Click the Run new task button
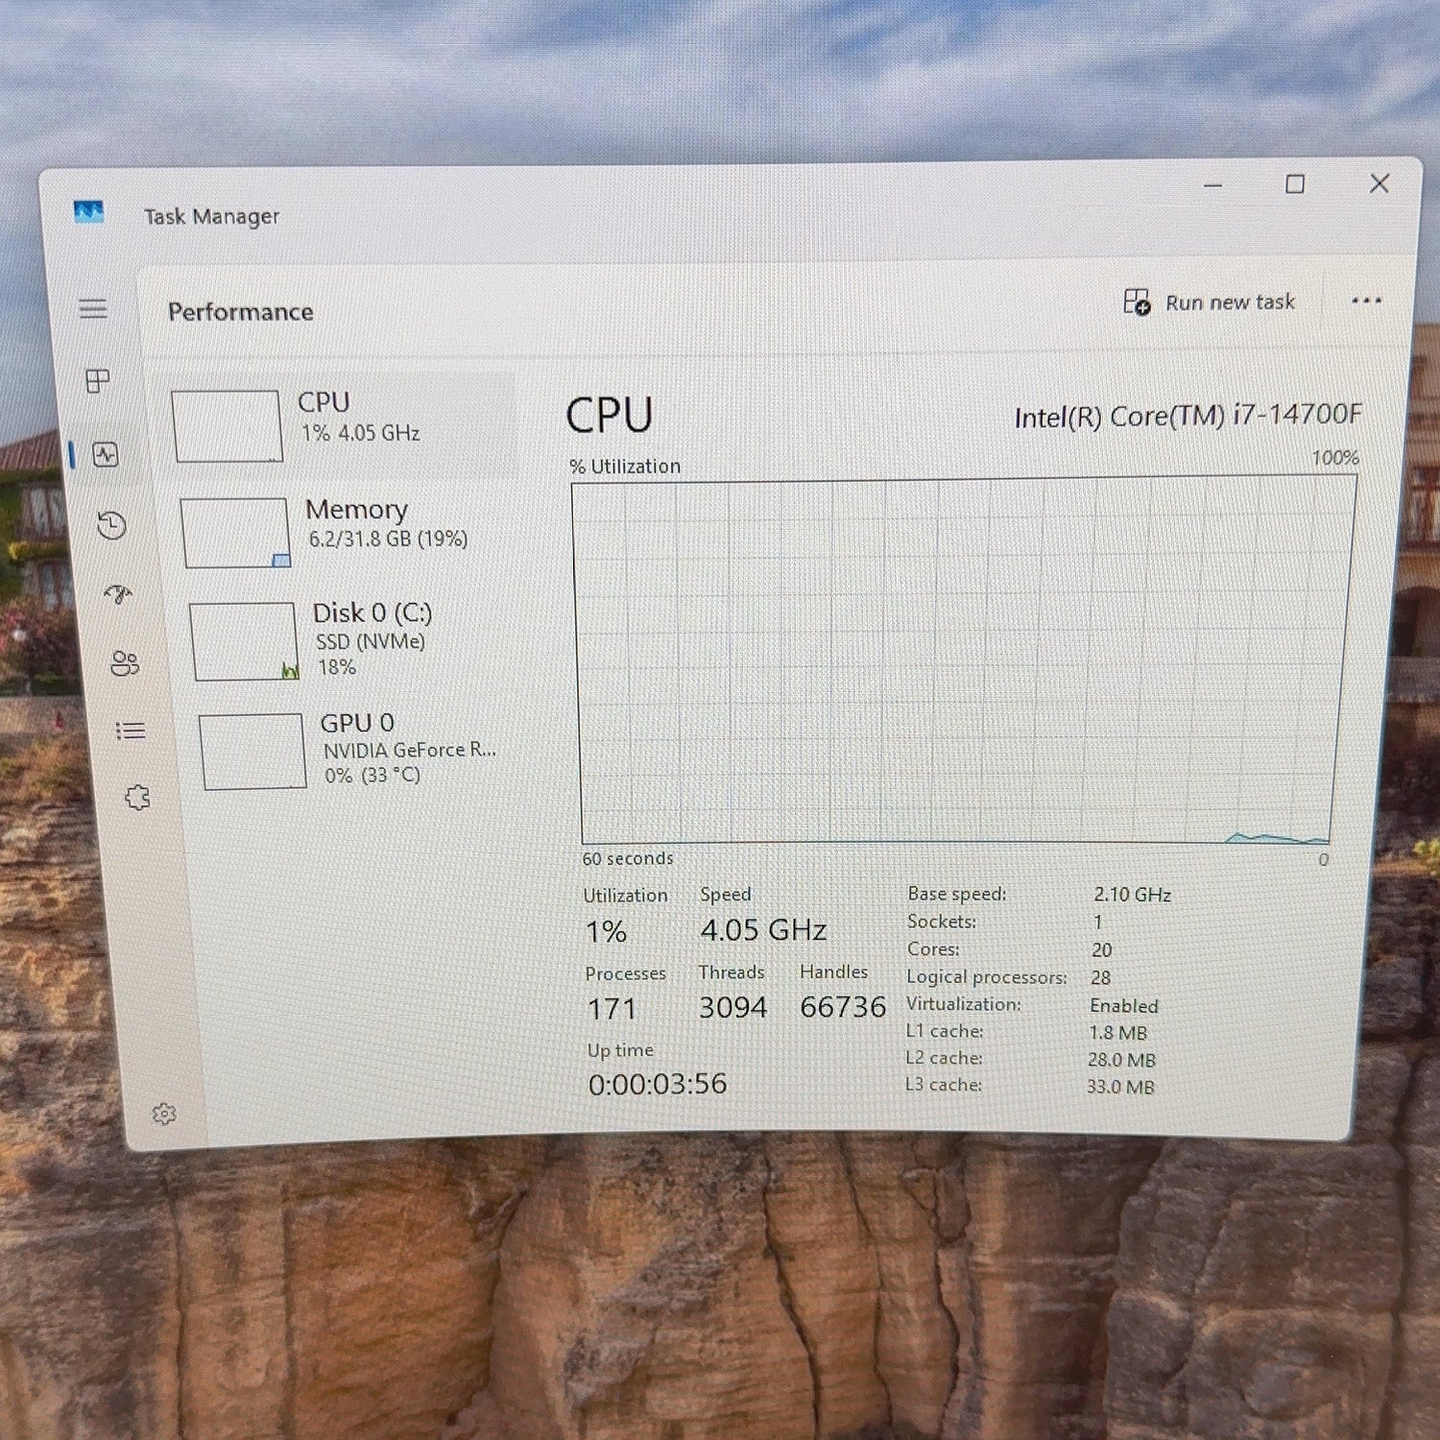 coord(1210,302)
